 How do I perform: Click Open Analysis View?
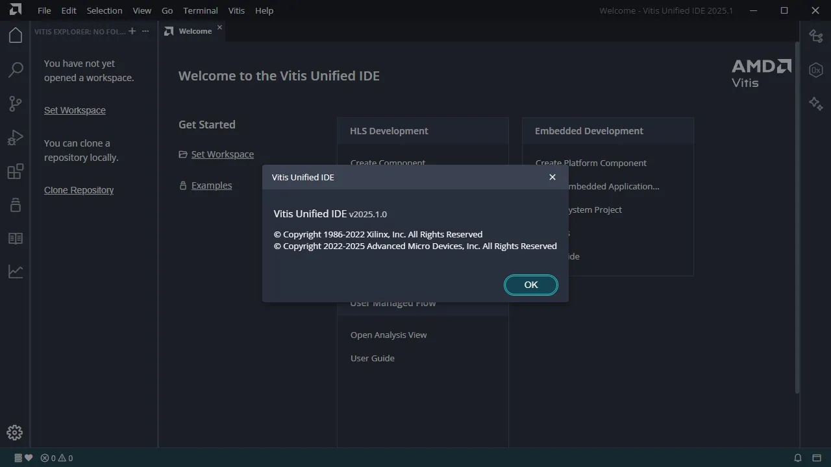389,335
